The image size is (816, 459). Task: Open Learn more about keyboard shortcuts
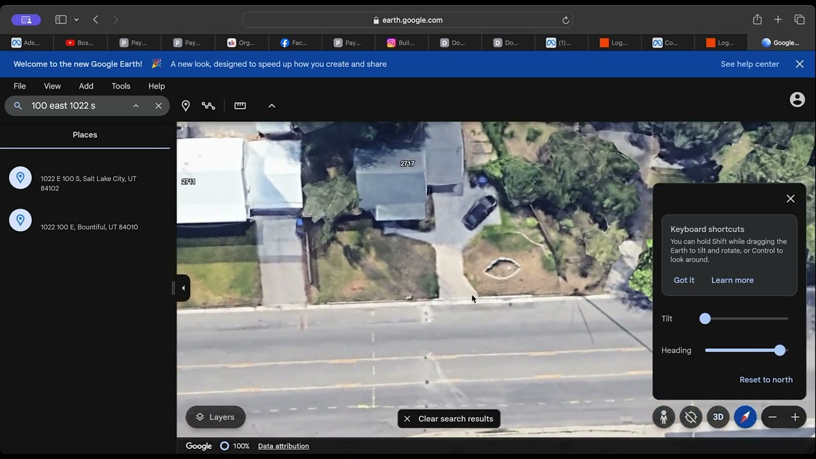[732, 280]
